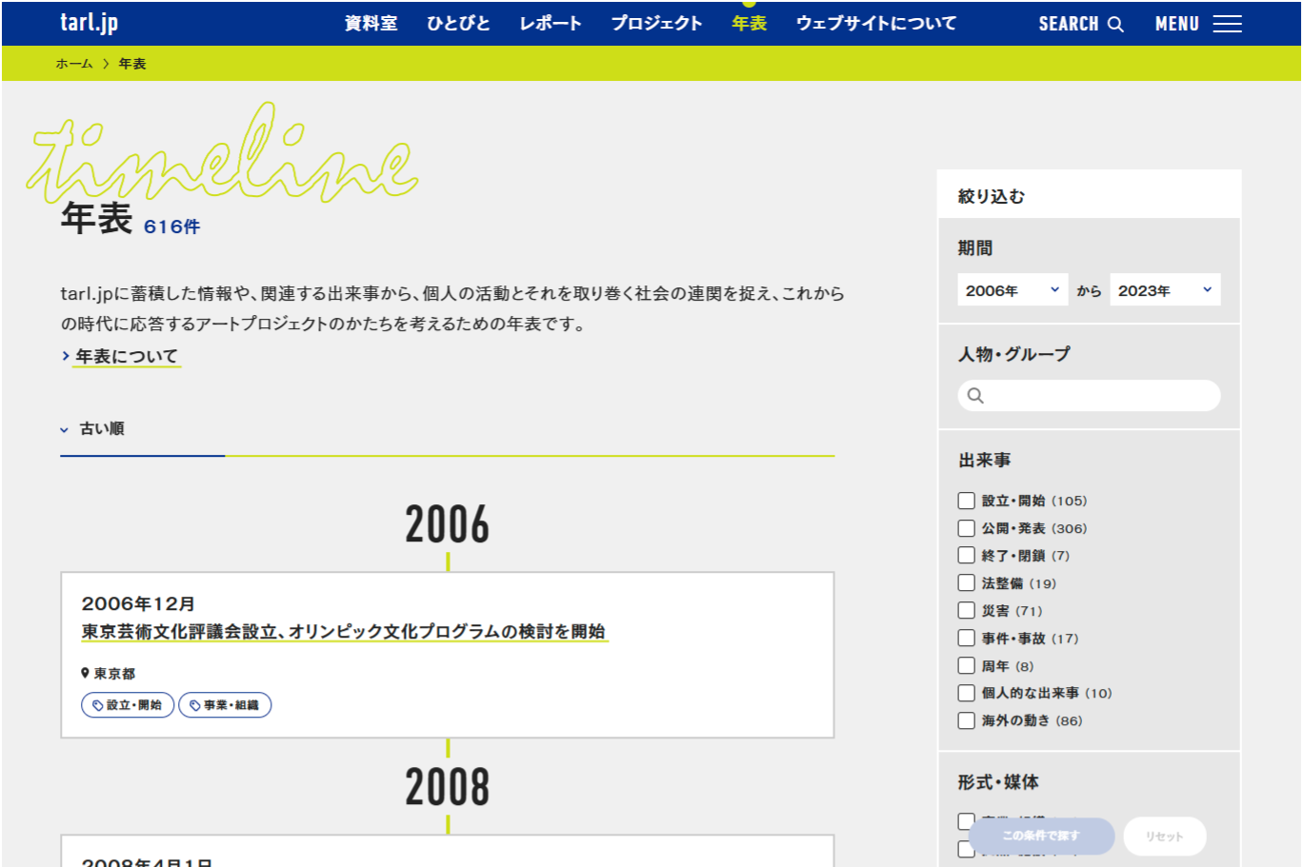Check the 災害 filter checkbox

[x=966, y=611]
